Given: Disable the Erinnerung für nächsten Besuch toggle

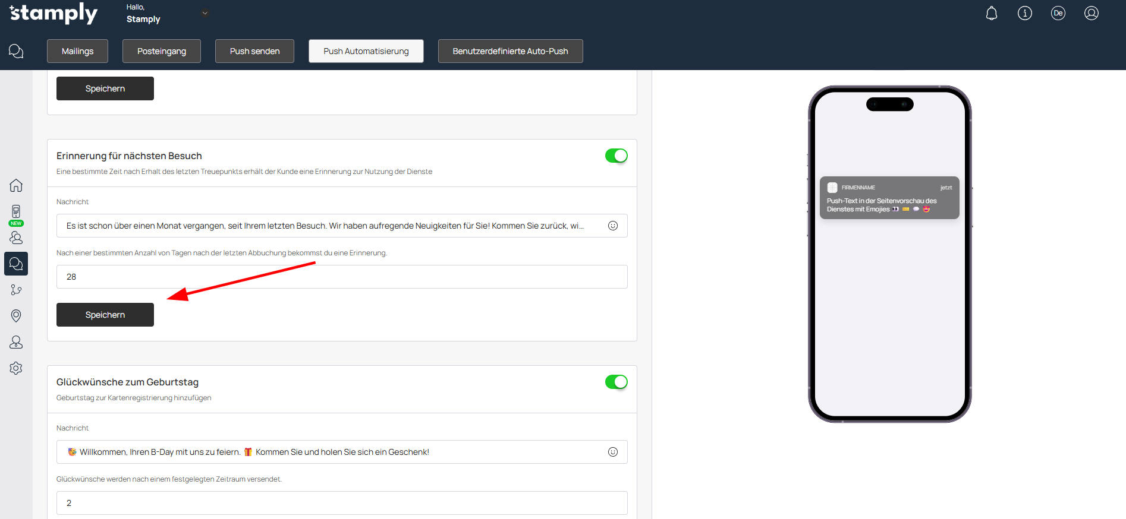Looking at the screenshot, I should click(616, 156).
